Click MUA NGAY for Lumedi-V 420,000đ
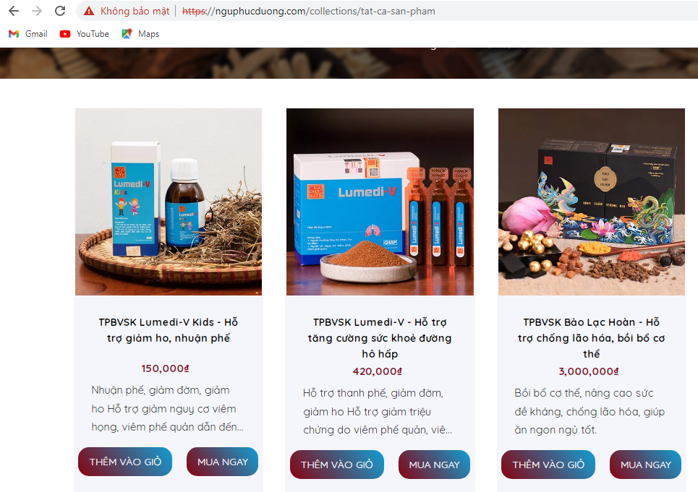 [x=434, y=465]
